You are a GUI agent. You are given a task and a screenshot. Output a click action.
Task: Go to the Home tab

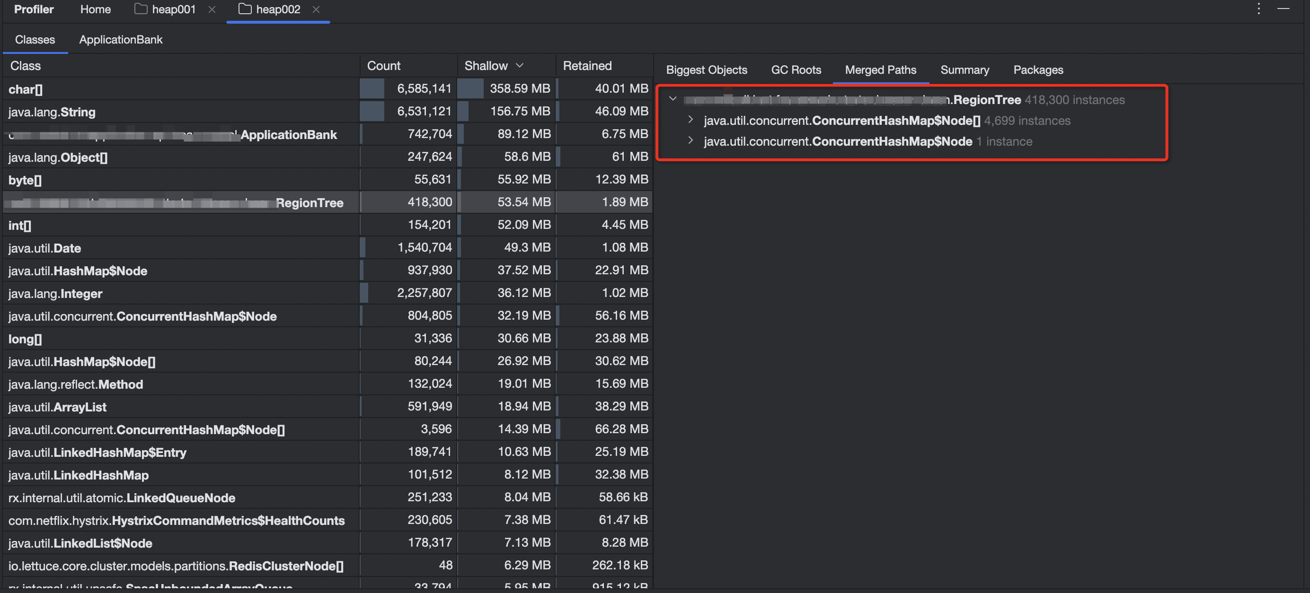[95, 9]
